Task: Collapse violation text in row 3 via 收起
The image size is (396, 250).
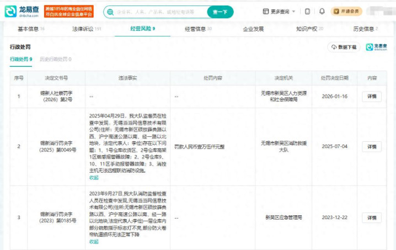Action: pyautogui.click(x=94, y=242)
